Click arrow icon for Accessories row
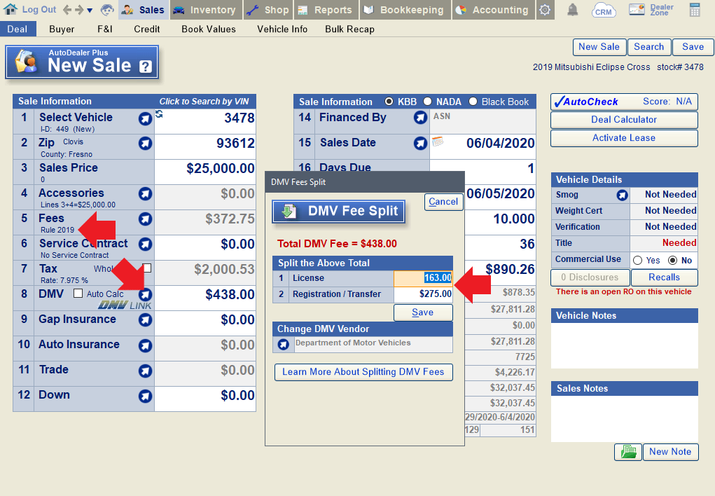 click(x=145, y=194)
